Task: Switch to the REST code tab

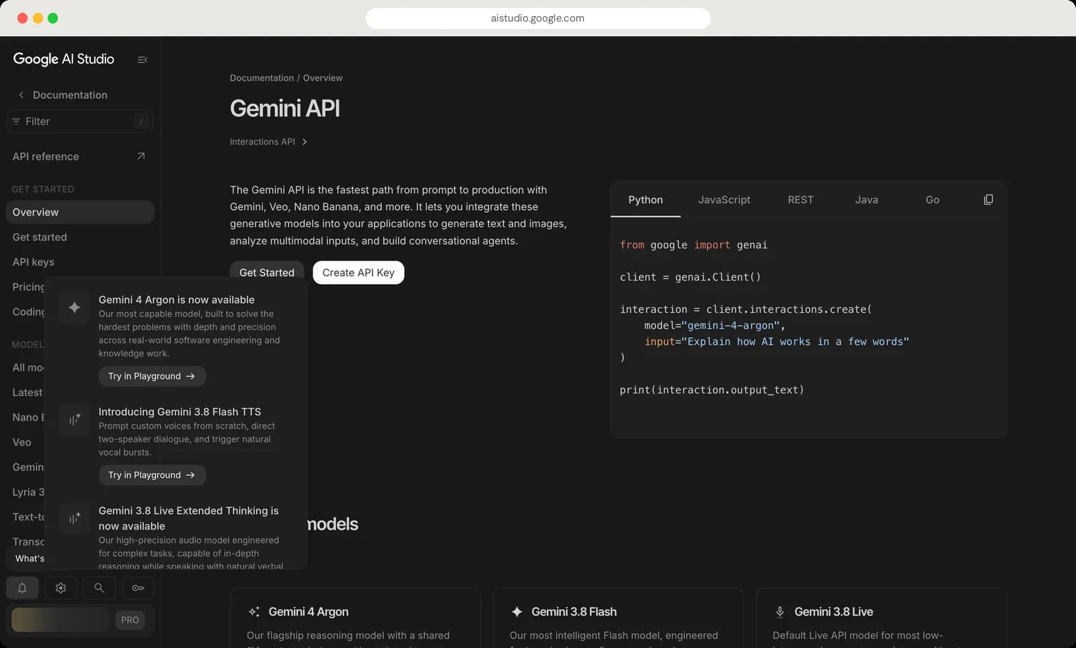Action: click(800, 200)
